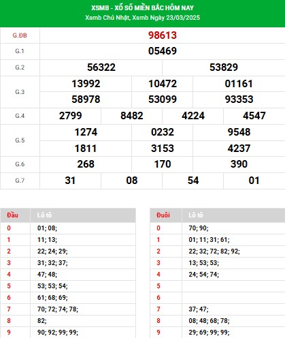The width and height of the screenshot is (285, 338).
Task: Click the Lô tô header in Đầu table
Action: [x=44, y=215]
